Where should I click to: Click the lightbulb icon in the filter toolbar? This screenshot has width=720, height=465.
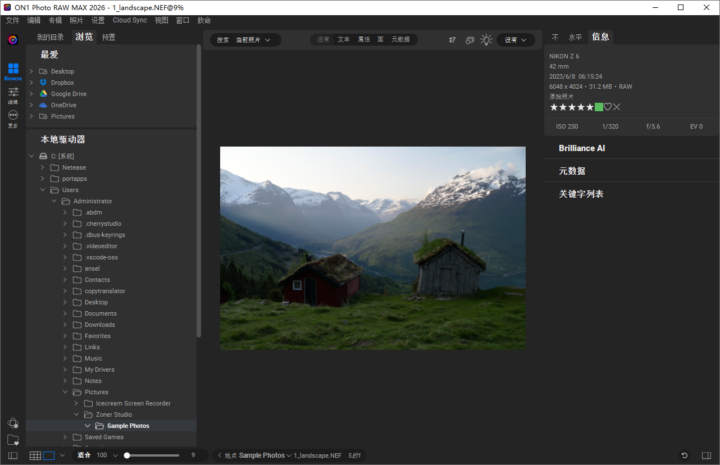tap(486, 39)
